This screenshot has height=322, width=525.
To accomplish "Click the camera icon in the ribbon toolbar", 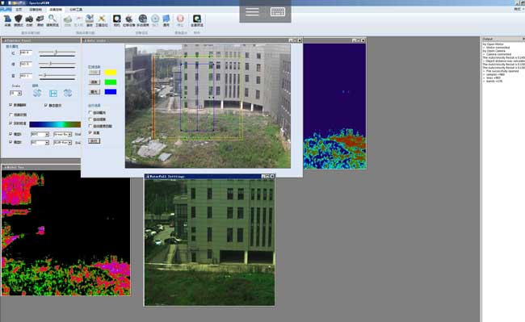I will (29, 19).
